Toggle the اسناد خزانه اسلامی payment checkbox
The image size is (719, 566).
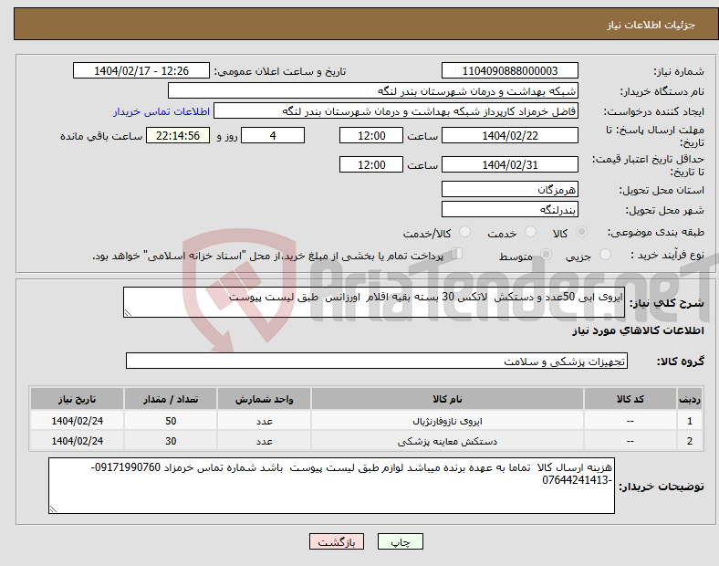point(457,254)
